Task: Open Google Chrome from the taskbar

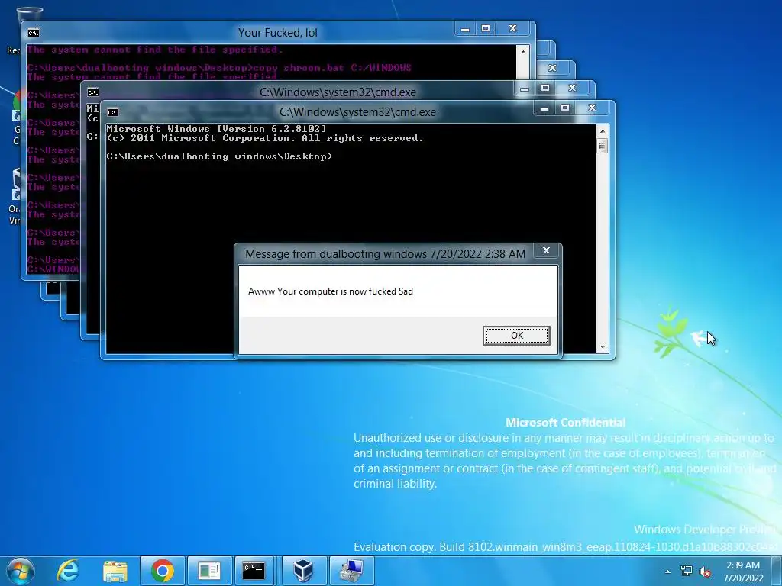Action: (x=162, y=571)
